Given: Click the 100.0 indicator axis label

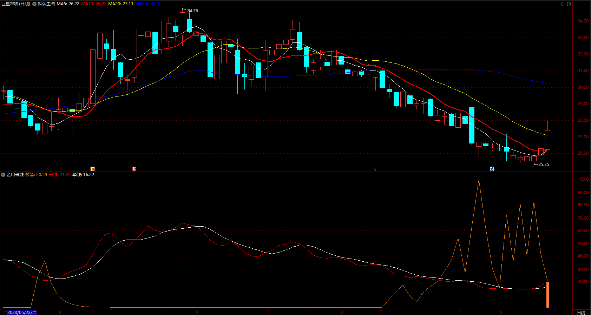Looking at the screenshot, I should click(x=583, y=179).
